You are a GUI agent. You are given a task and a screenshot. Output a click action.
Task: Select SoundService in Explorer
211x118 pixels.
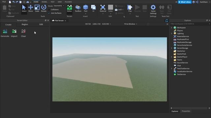point(182,63)
